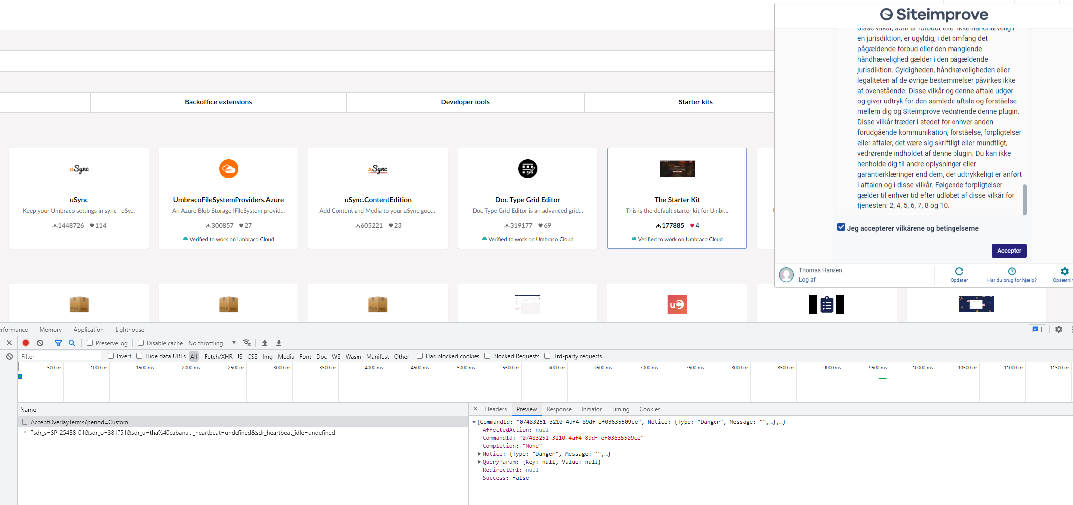Switch to the Headers tab
The width and height of the screenshot is (1073, 505).
496,409
